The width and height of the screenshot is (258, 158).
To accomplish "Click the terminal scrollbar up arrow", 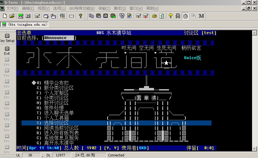I will click(x=254, y=33).
